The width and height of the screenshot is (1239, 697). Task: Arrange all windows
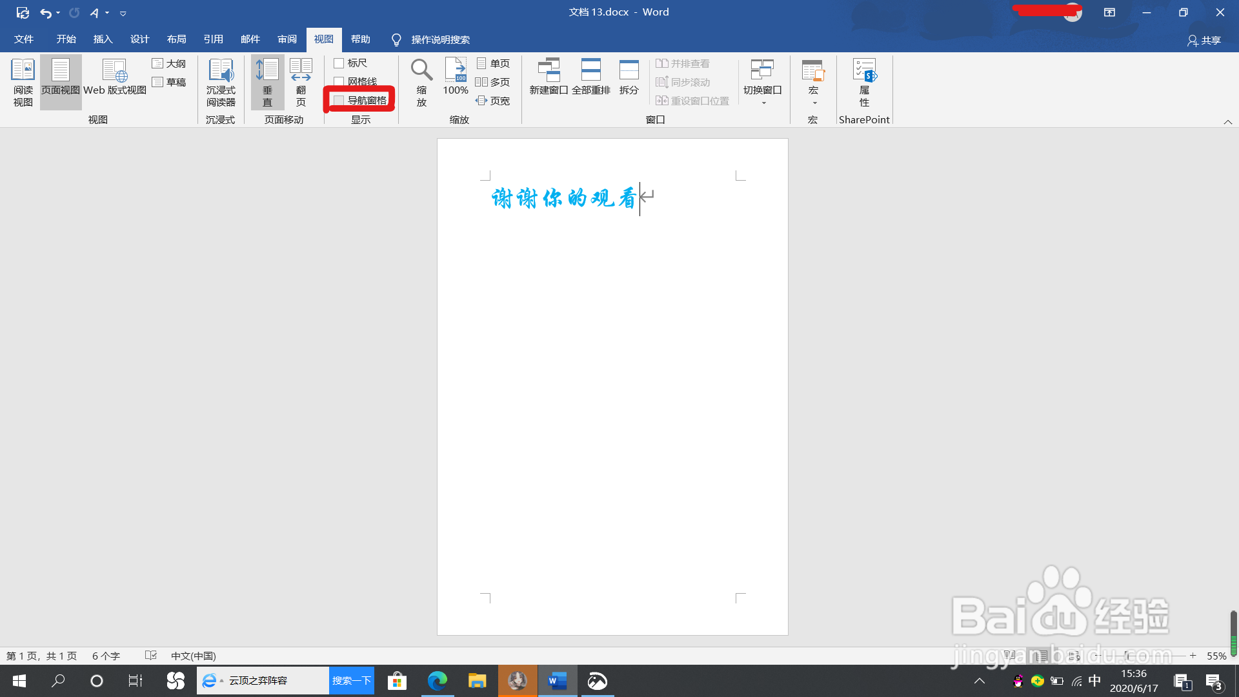pyautogui.click(x=590, y=77)
